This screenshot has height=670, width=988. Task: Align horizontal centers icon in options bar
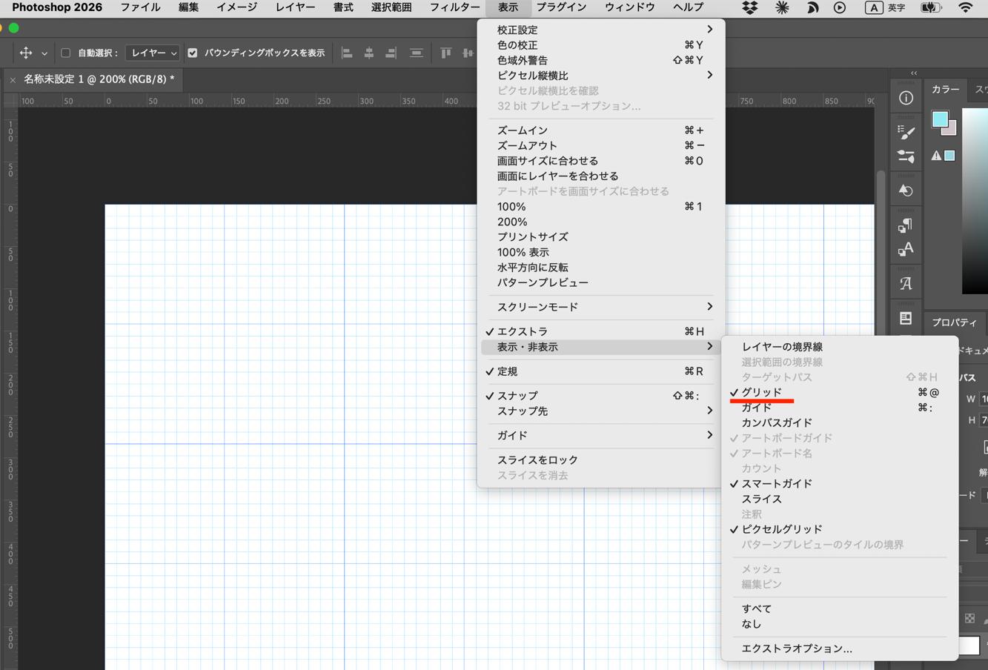click(369, 53)
